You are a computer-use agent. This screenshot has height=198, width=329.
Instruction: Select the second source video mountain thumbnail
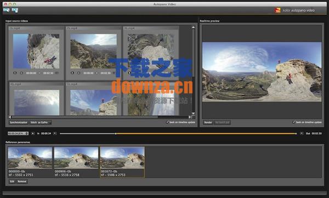(93, 51)
